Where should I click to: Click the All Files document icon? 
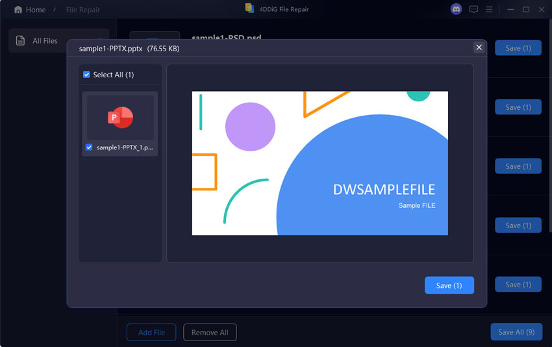pos(20,40)
